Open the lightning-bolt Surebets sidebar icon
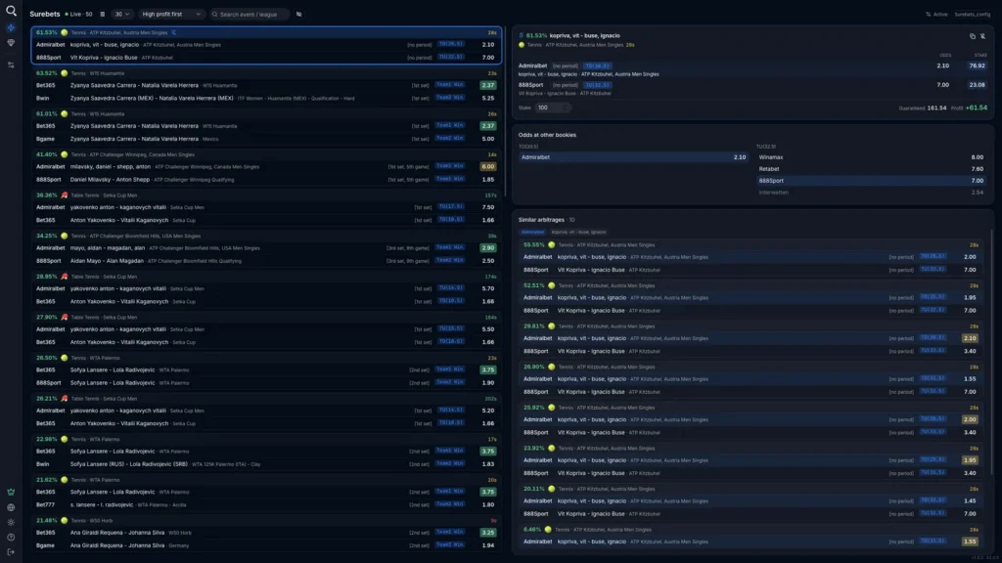The width and height of the screenshot is (1002, 563). click(x=11, y=28)
